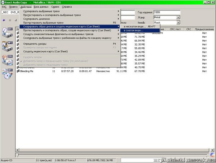
Task: Select the Bleeding Me track row
Action: [x=115, y=71]
